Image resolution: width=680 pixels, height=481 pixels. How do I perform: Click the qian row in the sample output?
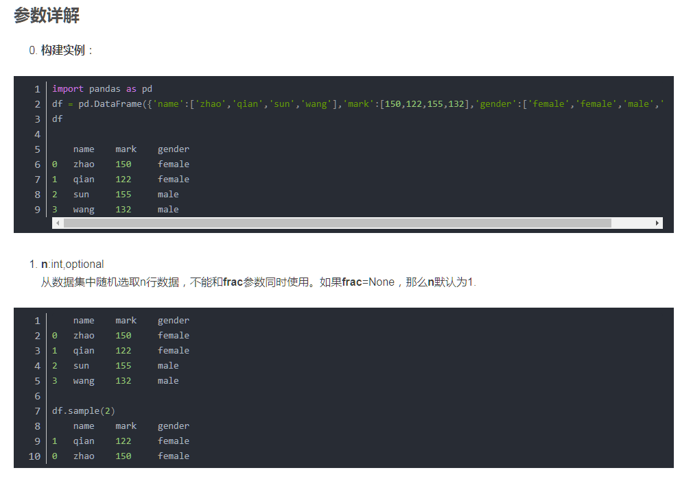[84, 441]
